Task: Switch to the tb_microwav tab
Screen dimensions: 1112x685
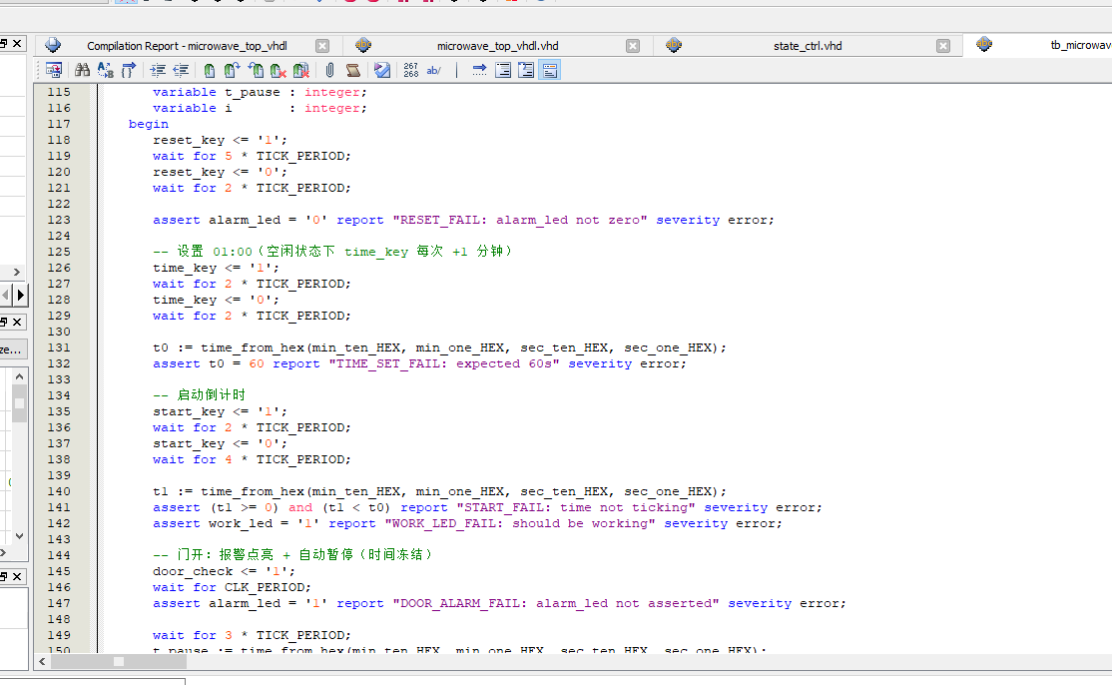Action: click(1080, 45)
